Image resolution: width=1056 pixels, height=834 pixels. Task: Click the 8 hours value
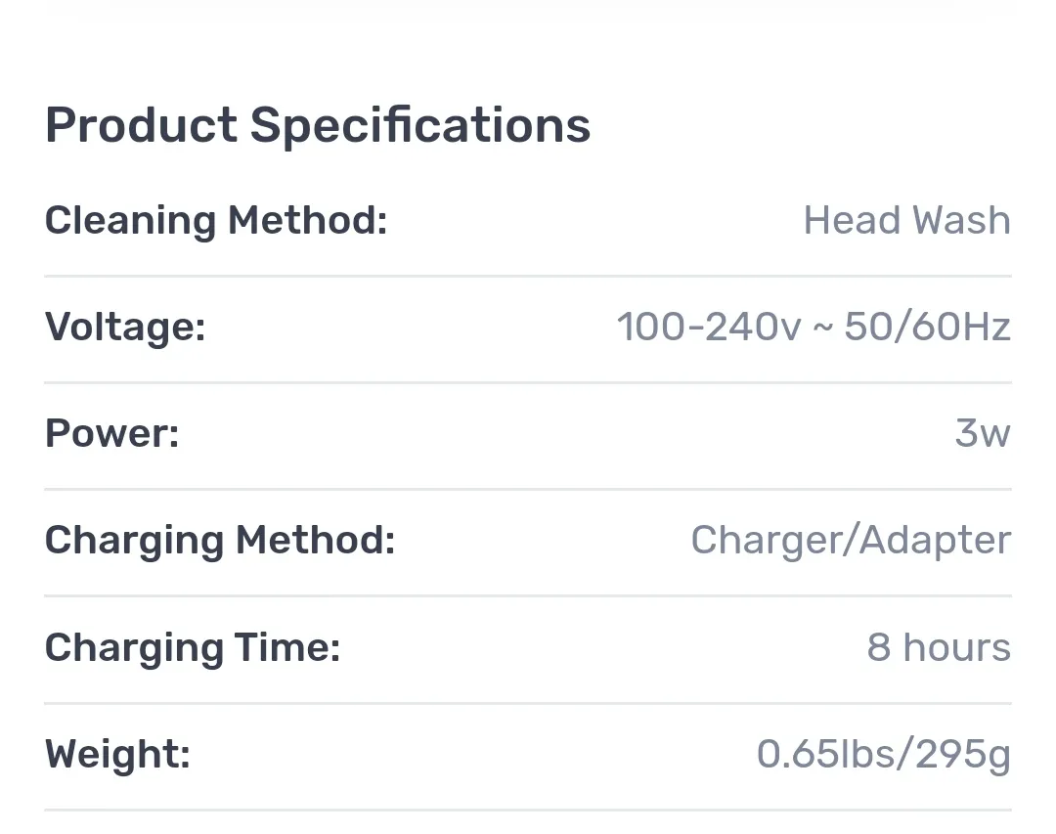click(939, 647)
